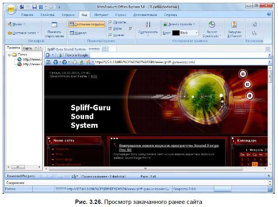Toggle the Карта checkbox
Image resolution: width=278 pixels, height=207 pixels.
pyautogui.click(x=110, y=29)
